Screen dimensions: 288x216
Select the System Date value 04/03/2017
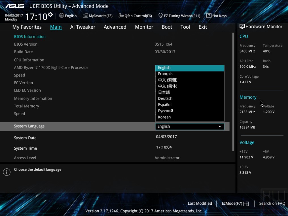tap(166, 137)
